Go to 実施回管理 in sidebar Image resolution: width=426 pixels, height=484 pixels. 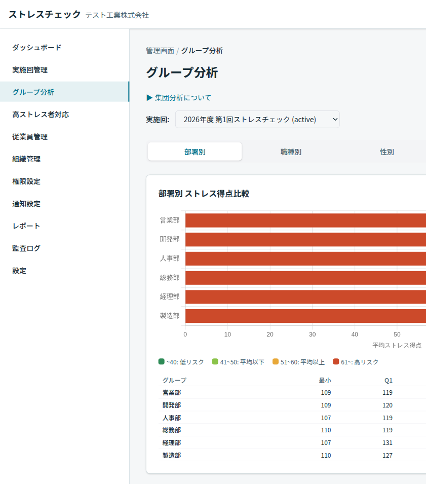point(30,70)
